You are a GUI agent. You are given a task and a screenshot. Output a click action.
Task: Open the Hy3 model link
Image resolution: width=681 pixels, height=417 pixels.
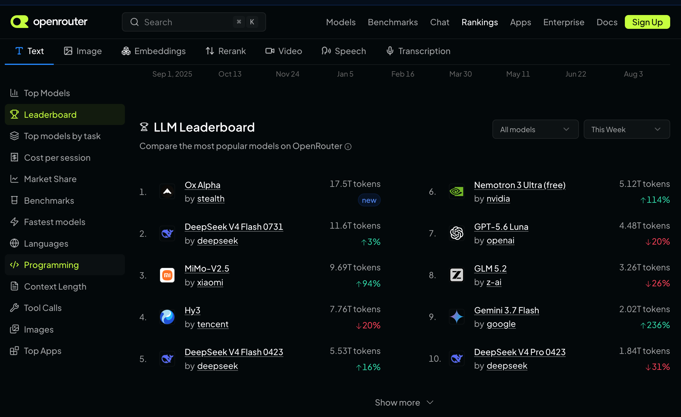[192, 310]
